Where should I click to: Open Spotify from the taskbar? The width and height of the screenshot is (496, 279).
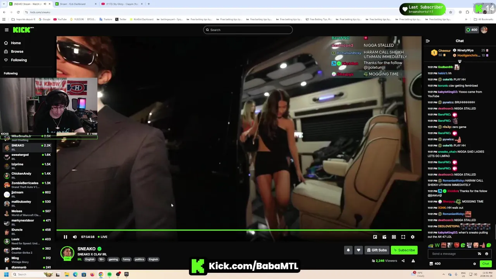[x=109, y=274]
